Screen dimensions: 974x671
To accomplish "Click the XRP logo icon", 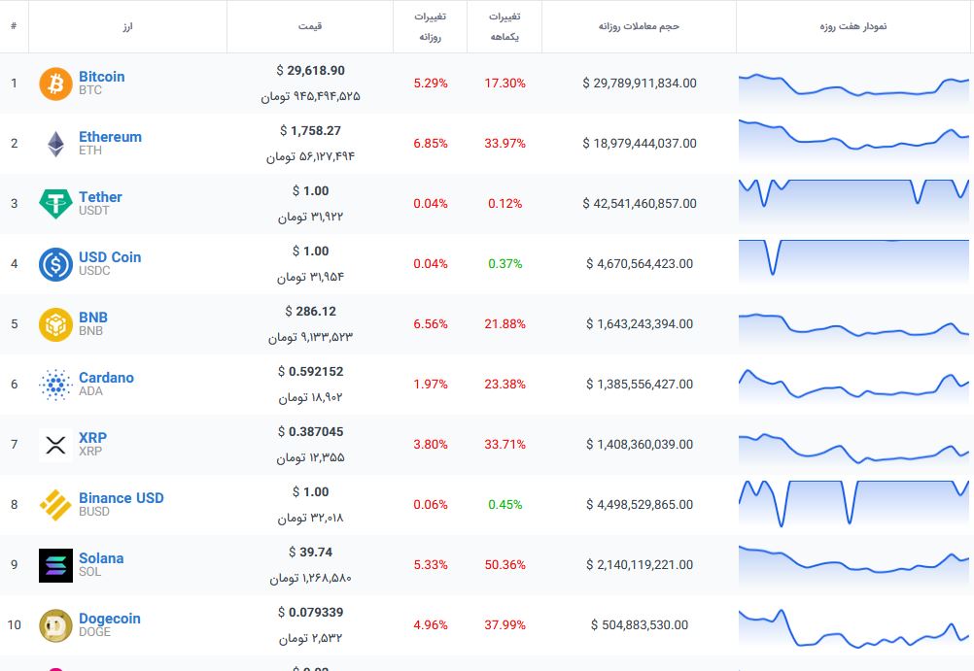I will click(x=56, y=445).
